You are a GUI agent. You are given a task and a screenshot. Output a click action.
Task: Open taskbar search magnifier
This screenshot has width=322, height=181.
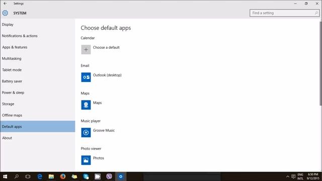point(17,176)
